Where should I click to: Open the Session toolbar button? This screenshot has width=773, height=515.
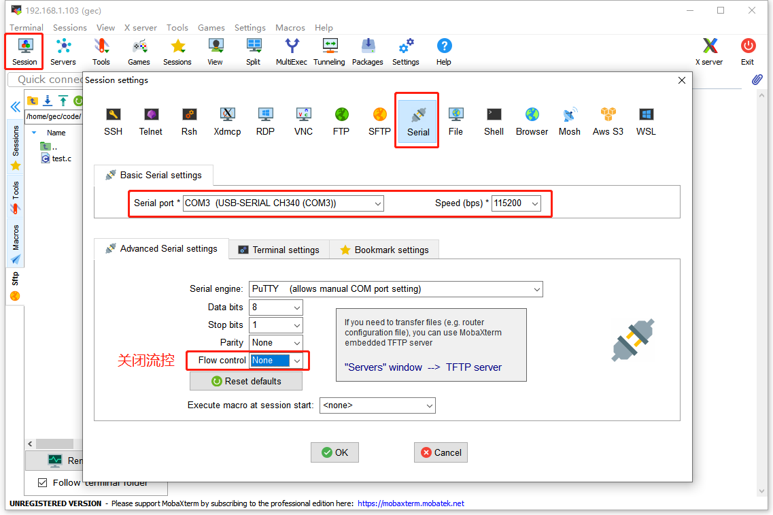24,51
